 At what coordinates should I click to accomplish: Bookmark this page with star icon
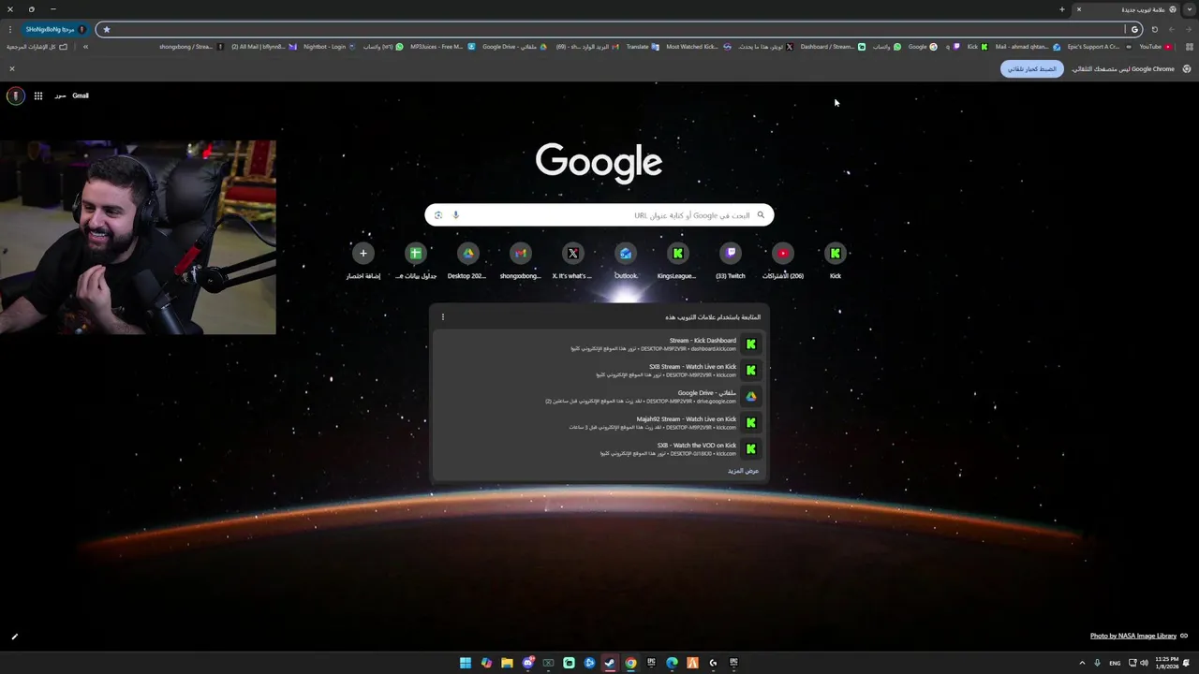click(107, 29)
